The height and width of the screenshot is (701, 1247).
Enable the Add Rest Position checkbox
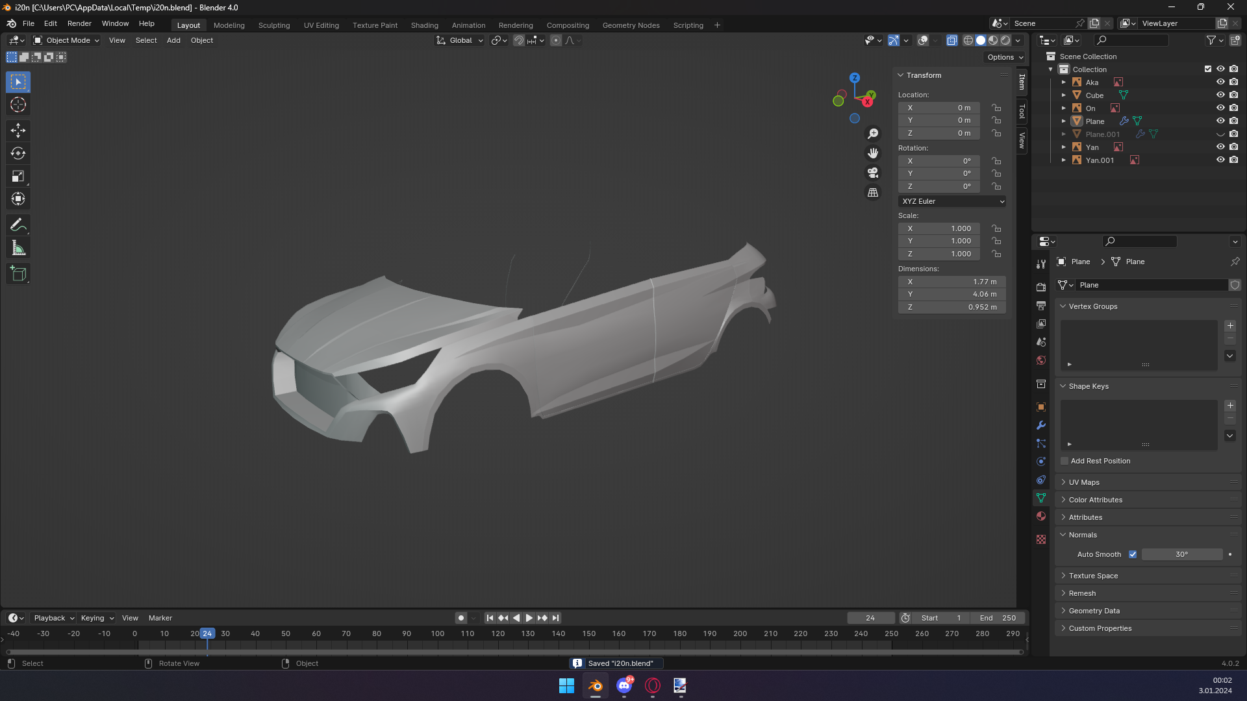tap(1064, 461)
